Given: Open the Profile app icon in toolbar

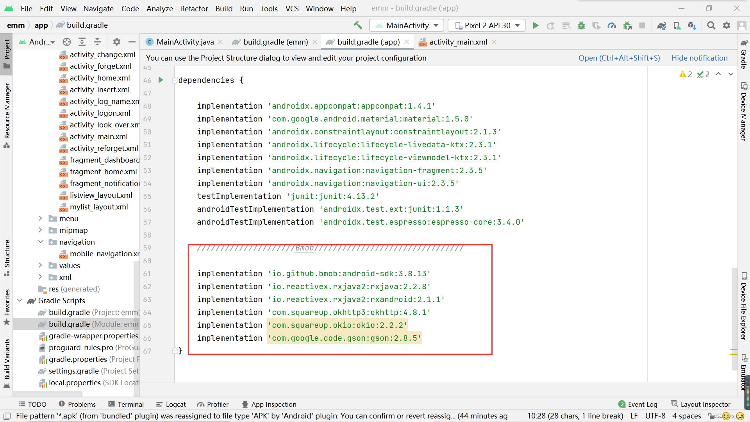Looking at the screenshot, I should click(x=612, y=25).
